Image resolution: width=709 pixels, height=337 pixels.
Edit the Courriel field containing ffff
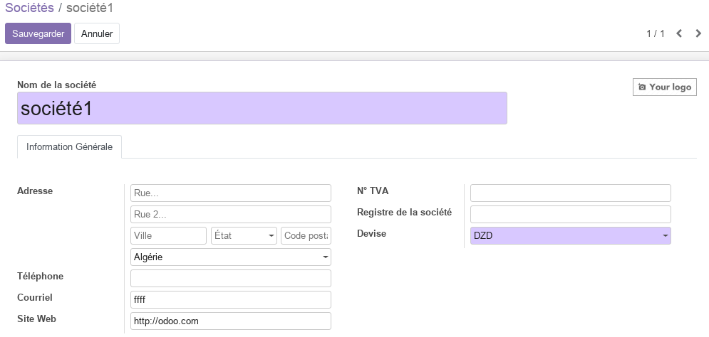click(231, 299)
